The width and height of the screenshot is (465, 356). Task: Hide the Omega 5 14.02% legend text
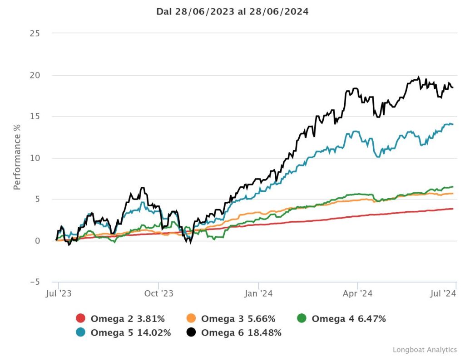(131, 332)
